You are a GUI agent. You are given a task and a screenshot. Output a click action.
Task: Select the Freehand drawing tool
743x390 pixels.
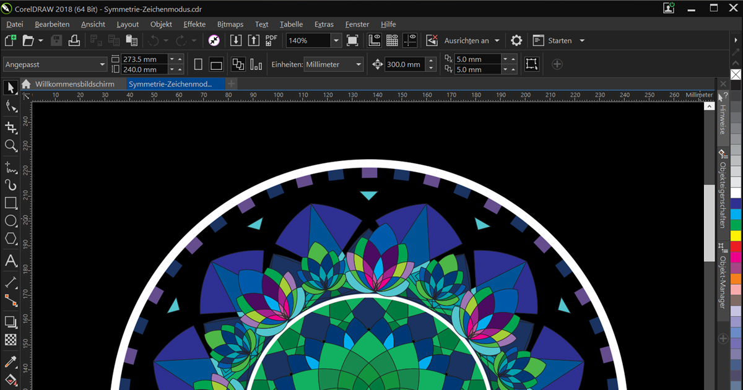11,167
